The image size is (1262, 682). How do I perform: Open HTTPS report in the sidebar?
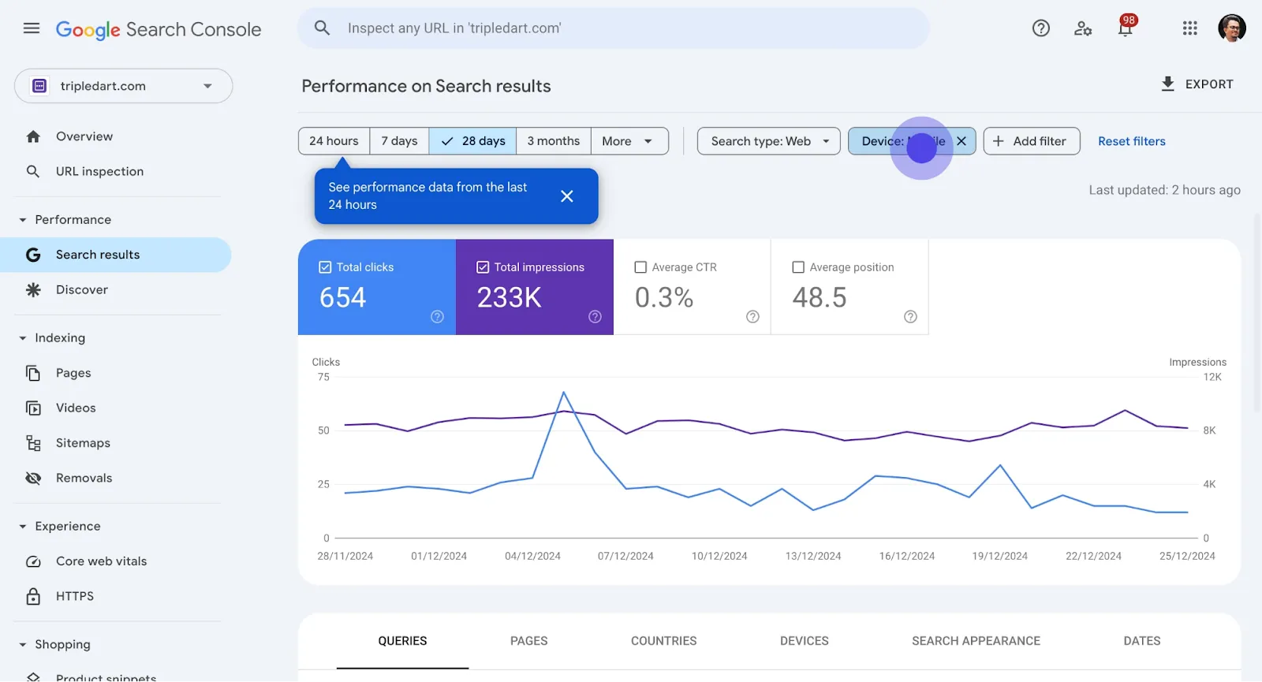pyautogui.click(x=115, y=596)
